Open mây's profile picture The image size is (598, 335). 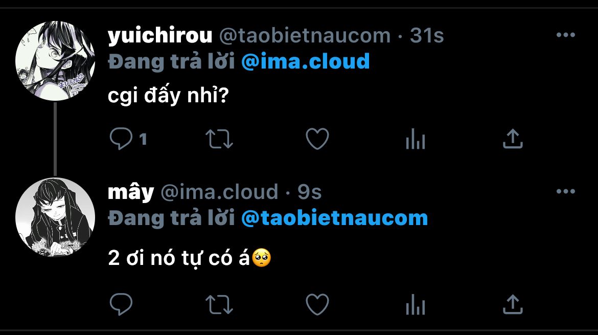pyautogui.click(x=55, y=217)
